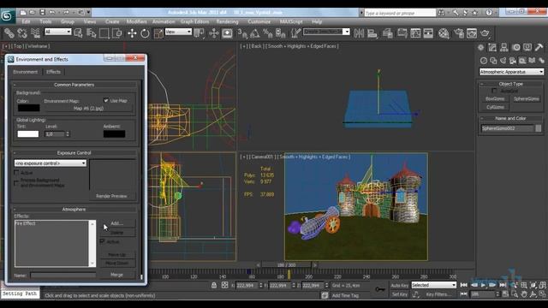This screenshot has height=308, width=548.
Task: Click the Play Animation button
Action: point(483,285)
